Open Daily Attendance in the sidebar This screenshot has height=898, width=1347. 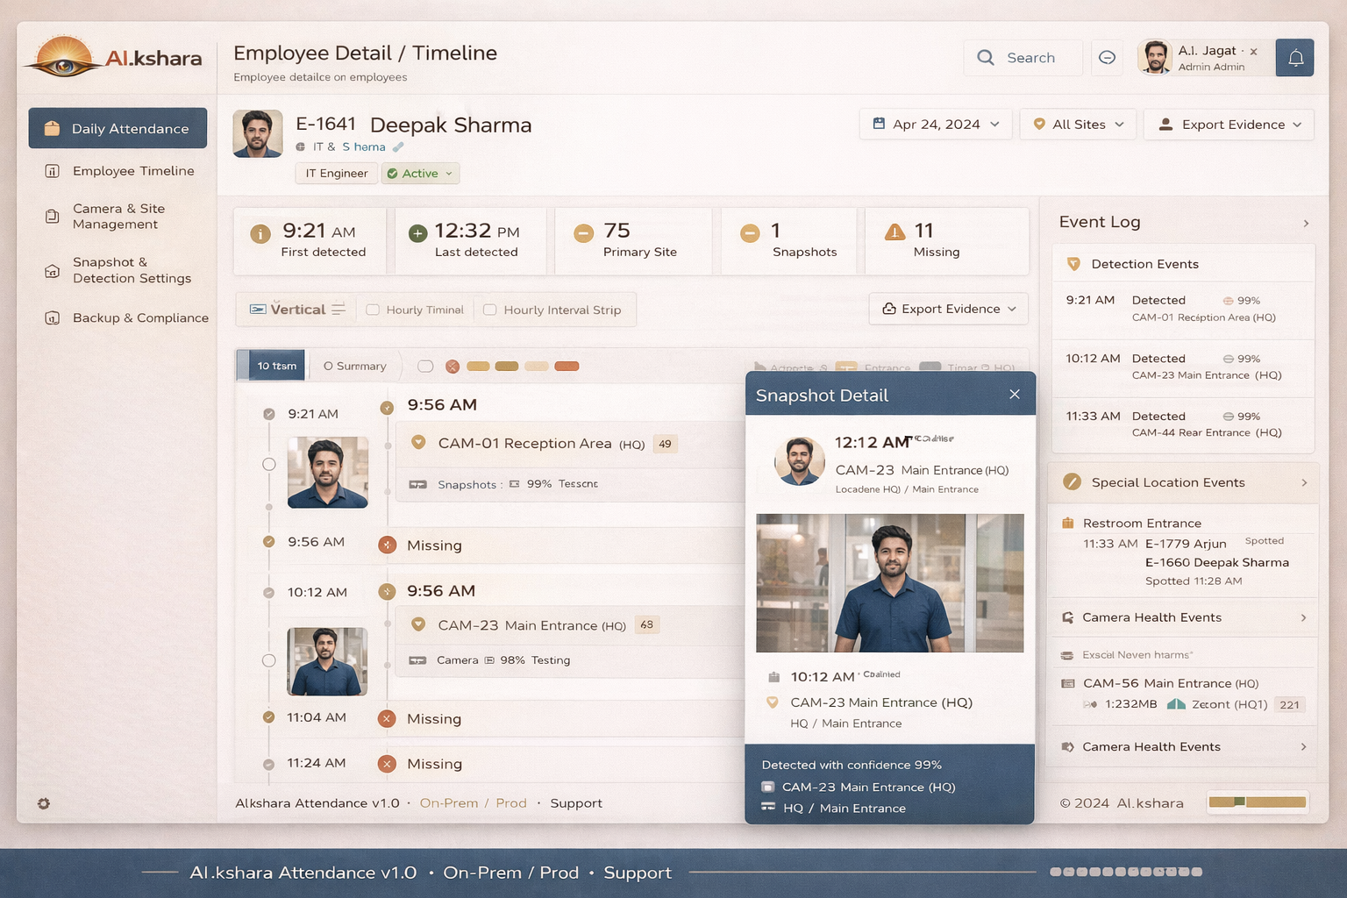click(x=118, y=128)
